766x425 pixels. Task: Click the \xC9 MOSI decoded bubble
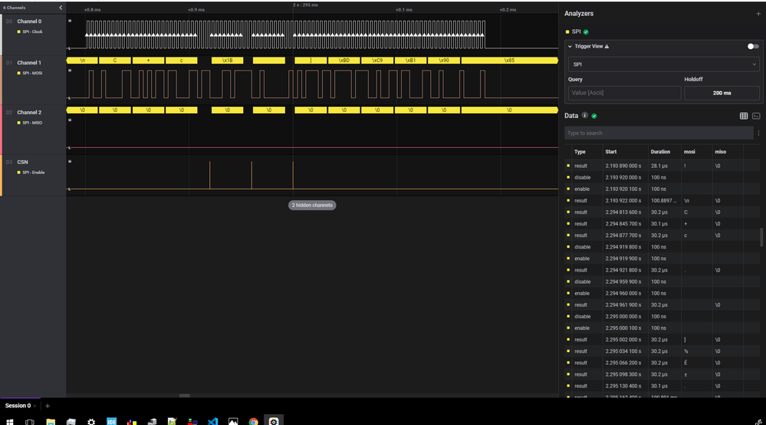(x=377, y=61)
